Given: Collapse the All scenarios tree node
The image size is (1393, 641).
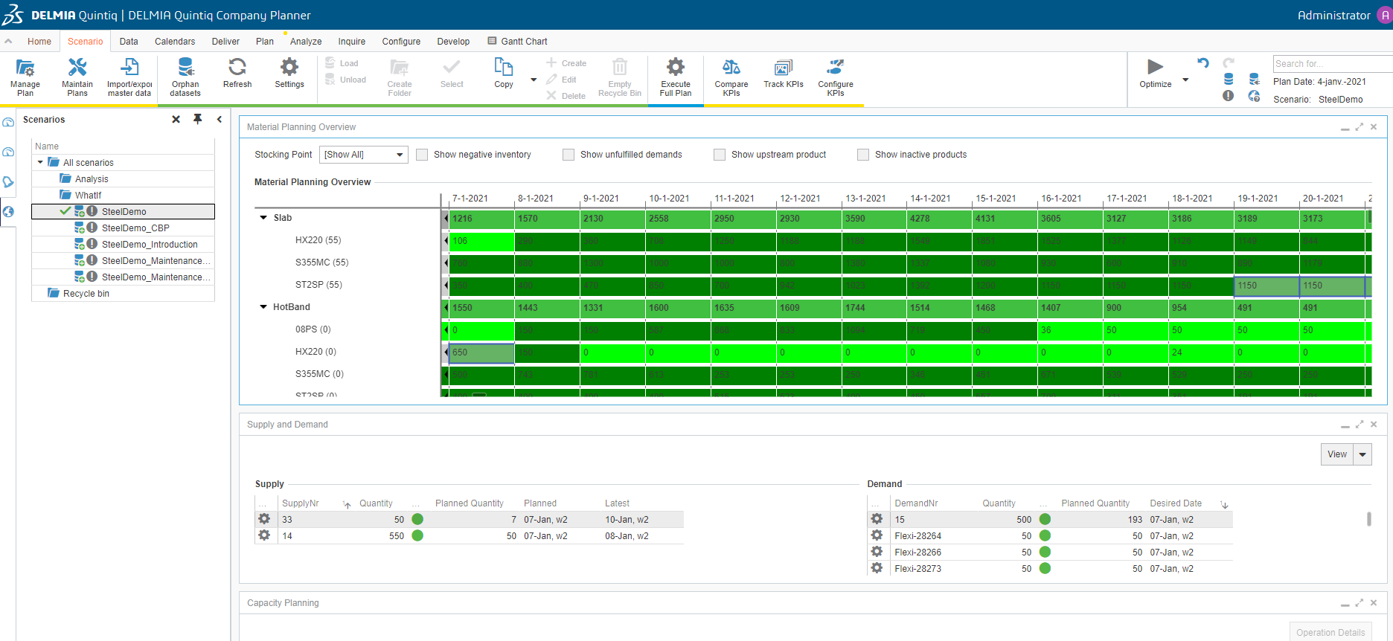Looking at the screenshot, I should click(x=40, y=163).
